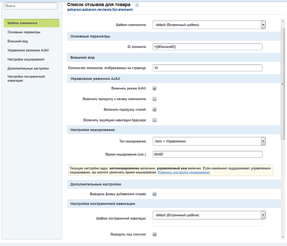
Task: Click the vertical scrollbar of the settings panel
Action: [282, 82]
